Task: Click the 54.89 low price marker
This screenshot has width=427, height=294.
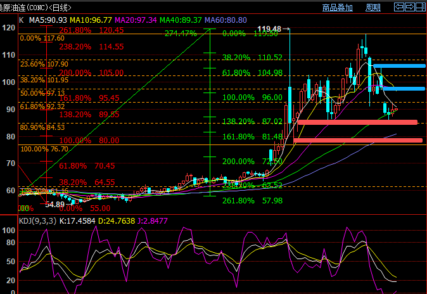Action: pos(54,205)
